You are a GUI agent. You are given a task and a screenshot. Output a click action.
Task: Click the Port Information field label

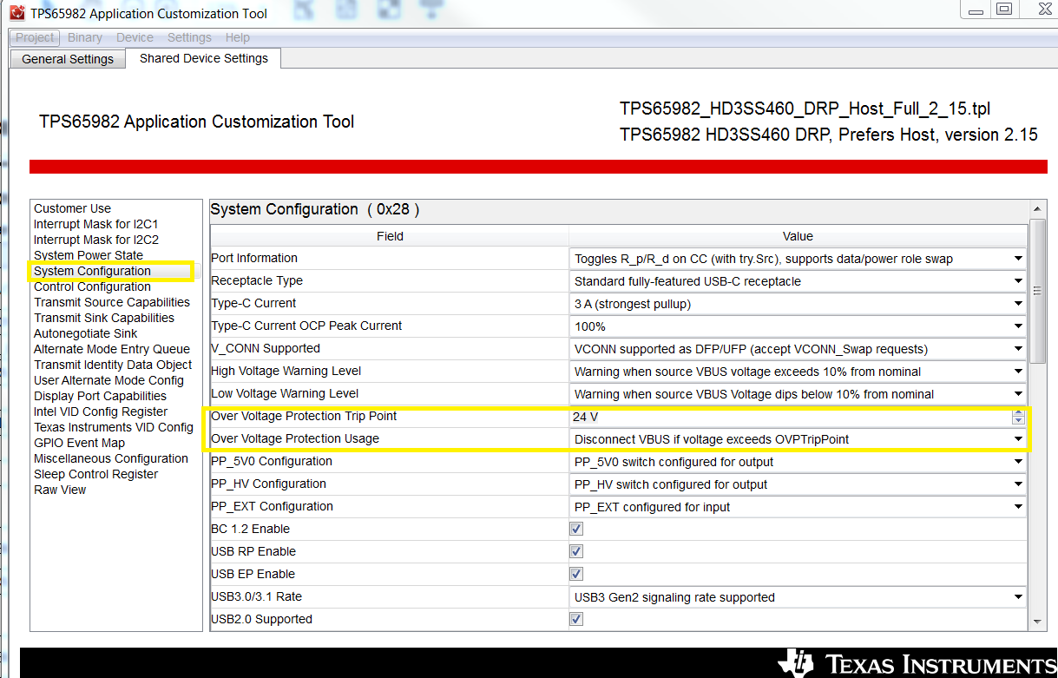tap(254, 258)
